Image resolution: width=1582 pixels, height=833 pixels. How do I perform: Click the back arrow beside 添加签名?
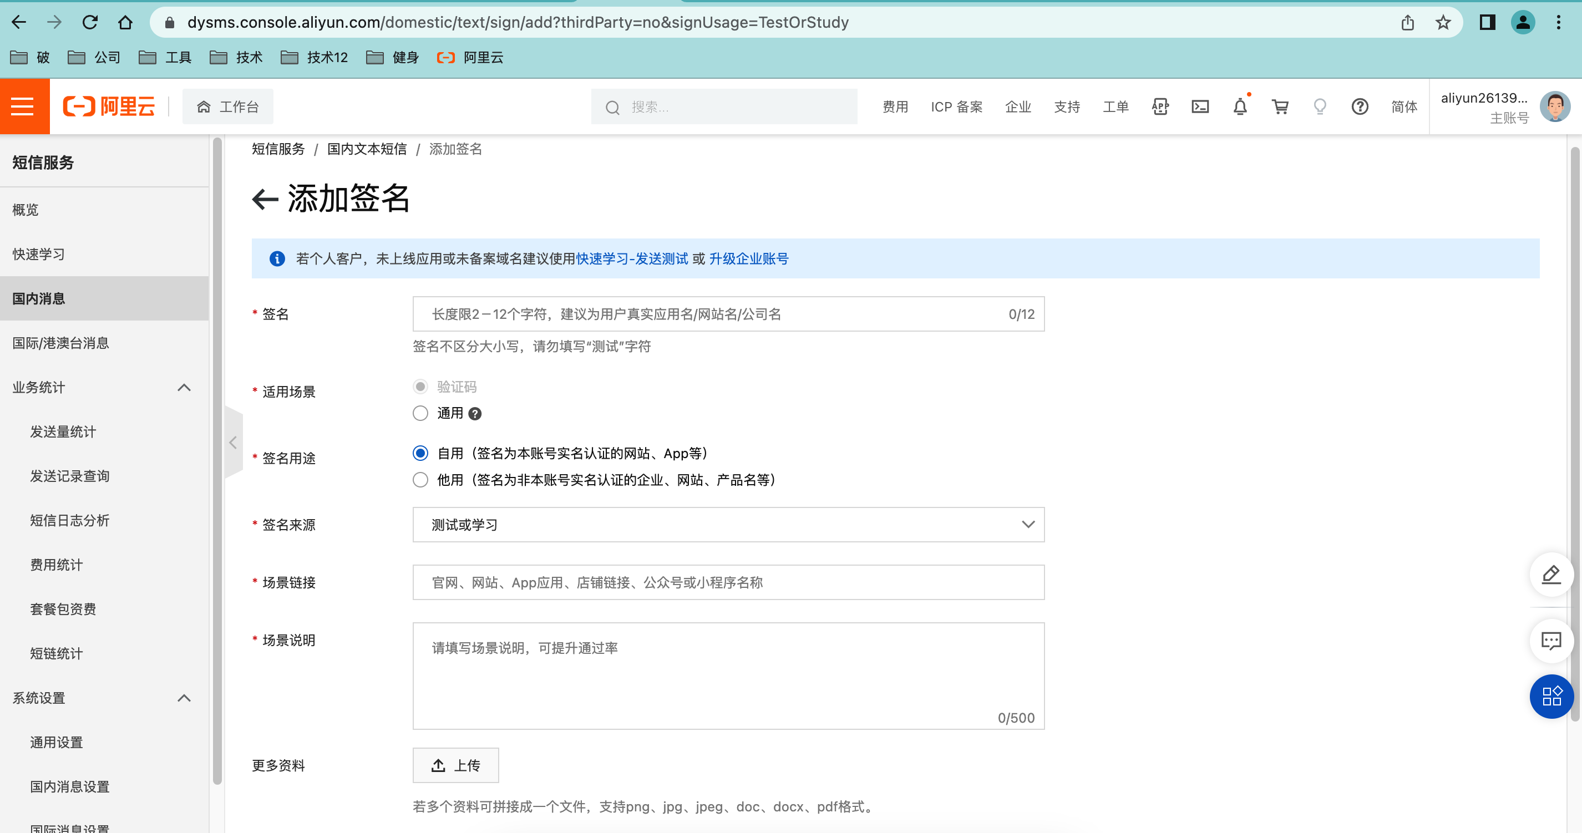tap(265, 199)
